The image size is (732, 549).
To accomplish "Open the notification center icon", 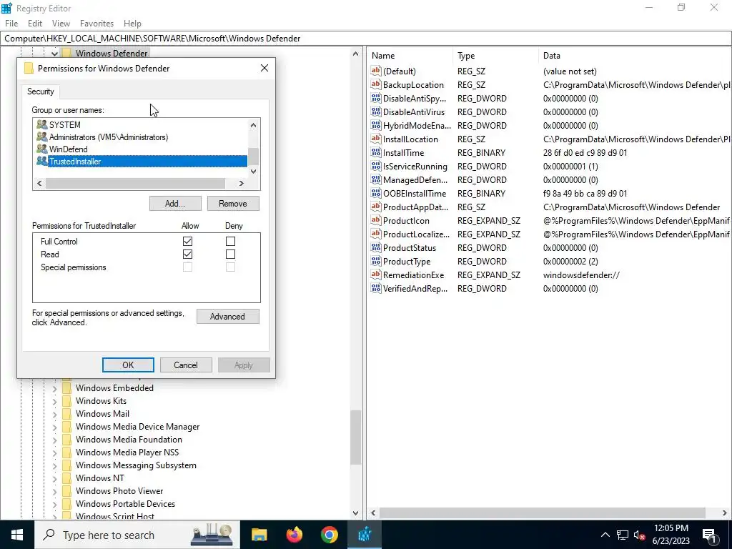I will (x=710, y=535).
